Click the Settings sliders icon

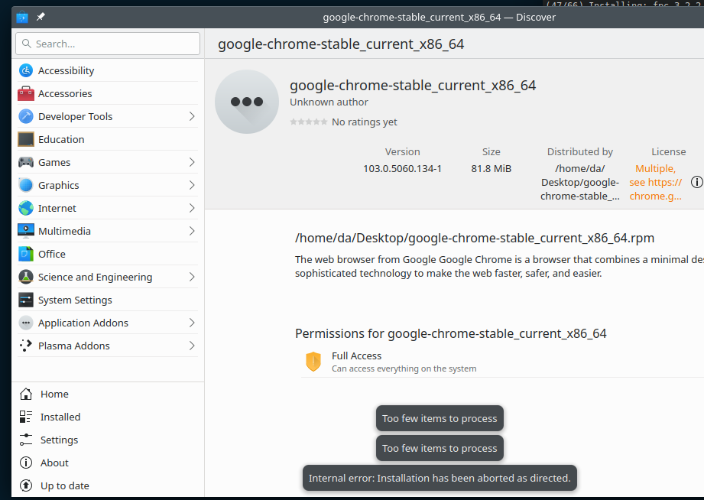click(26, 440)
